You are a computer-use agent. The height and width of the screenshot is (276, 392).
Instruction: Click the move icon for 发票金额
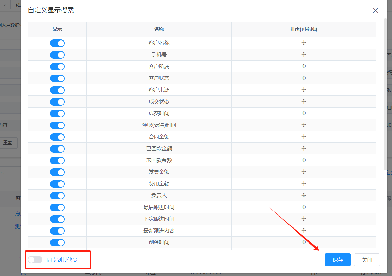[304, 172]
